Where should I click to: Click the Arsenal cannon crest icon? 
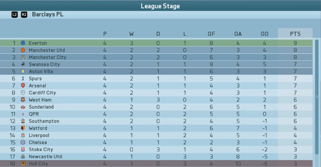coord(23,85)
